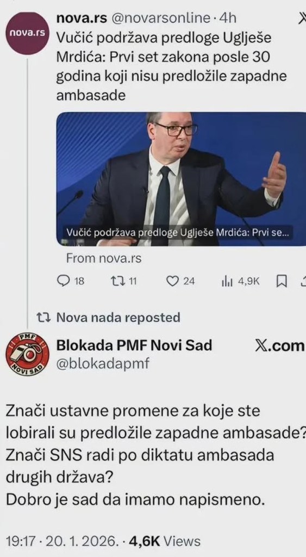Open the nova.rs display name
This screenshot has height=557, width=306.
[x=82, y=18]
